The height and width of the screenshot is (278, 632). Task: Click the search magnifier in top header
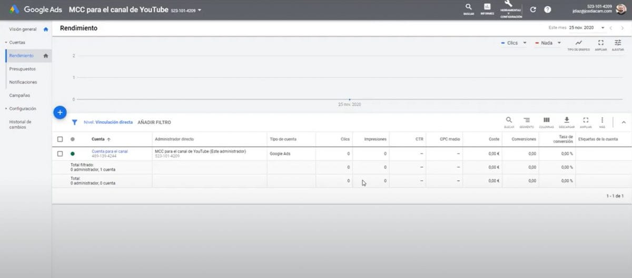(x=468, y=7)
